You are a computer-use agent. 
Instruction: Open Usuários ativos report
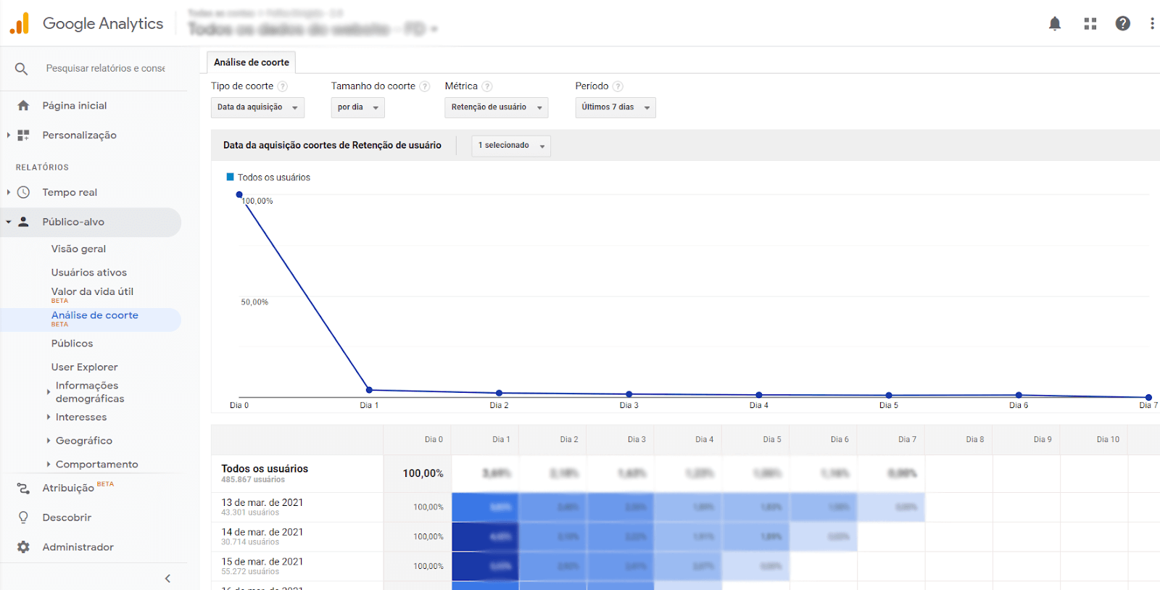coord(88,273)
